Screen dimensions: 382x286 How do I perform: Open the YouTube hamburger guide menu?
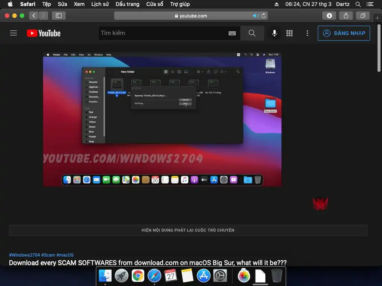click(x=13, y=33)
